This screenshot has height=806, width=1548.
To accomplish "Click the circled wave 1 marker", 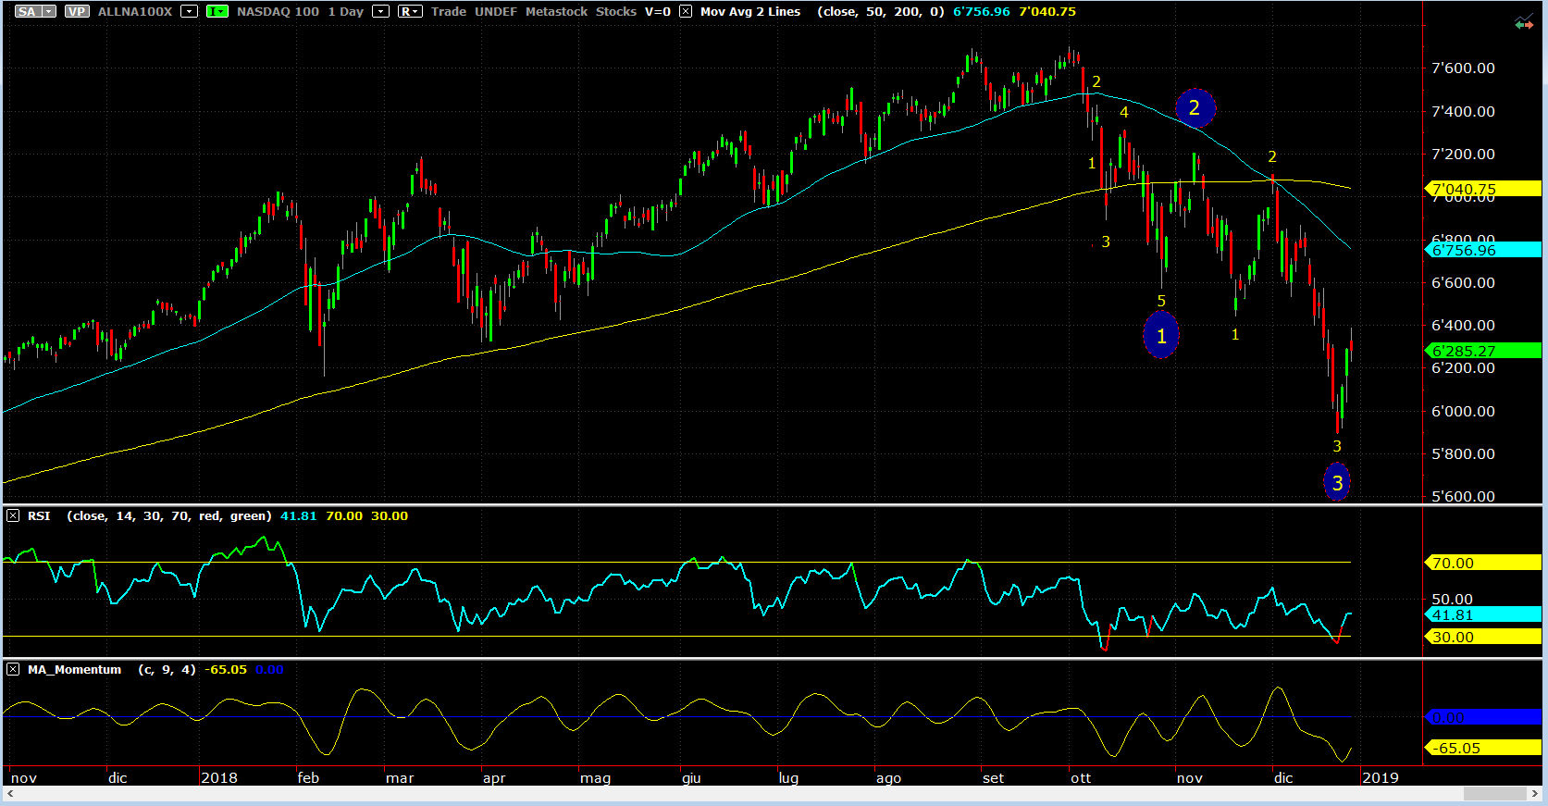I will click(1161, 336).
